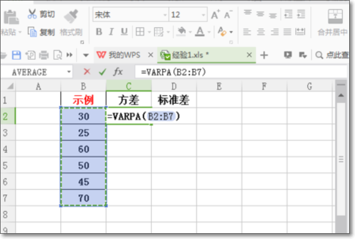
Task: Click cell with 示例
Action: click(x=83, y=100)
